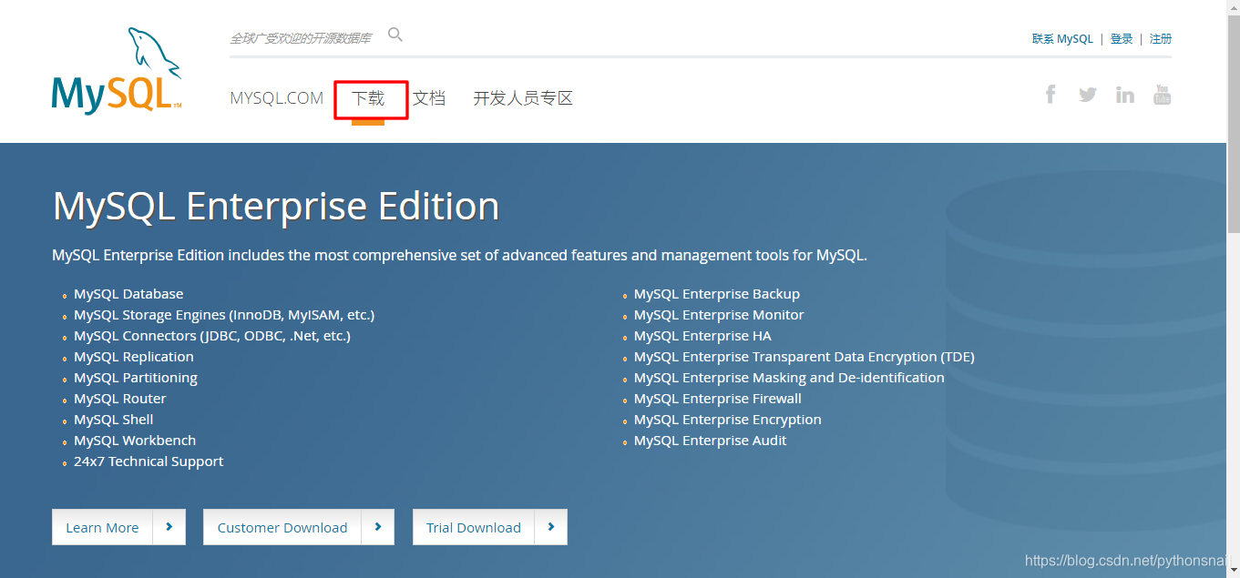Select the 下载 navigation tab
Viewport: 1240px width, 578px height.
[368, 98]
